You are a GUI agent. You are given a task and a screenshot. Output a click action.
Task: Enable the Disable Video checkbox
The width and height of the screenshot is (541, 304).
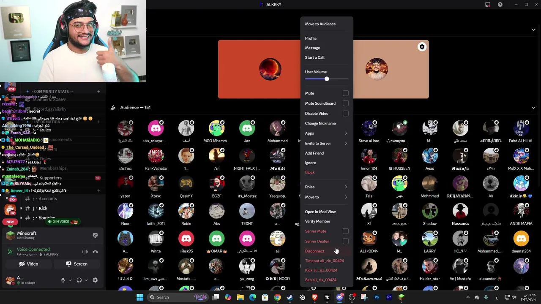coord(346,114)
